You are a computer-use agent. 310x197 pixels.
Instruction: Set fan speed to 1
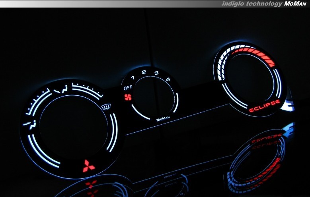(133, 77)
